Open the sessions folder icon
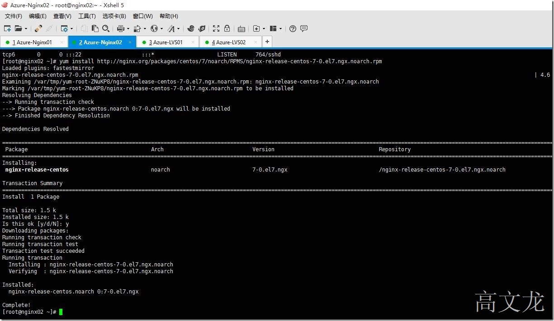This screenshot has width=554, height=321. 18,28
